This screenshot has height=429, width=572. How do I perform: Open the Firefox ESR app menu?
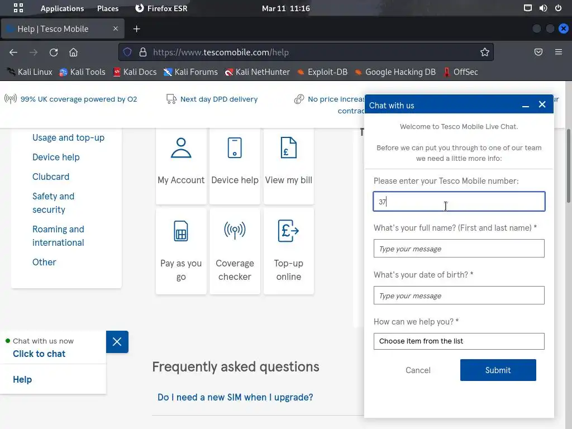[x=161, y=8]
